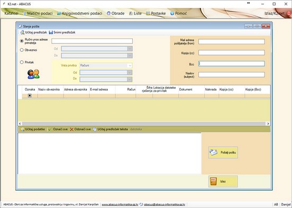Click the email icon in the status bar
Screen dimensions: 292x208
[141, 204]
